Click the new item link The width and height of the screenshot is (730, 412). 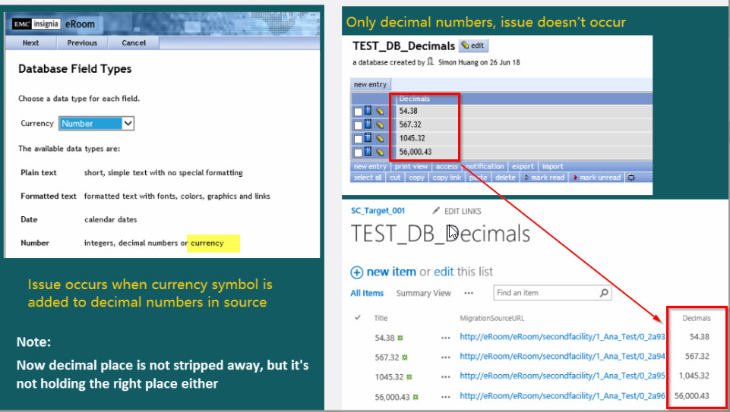click(x=391, y=272)
